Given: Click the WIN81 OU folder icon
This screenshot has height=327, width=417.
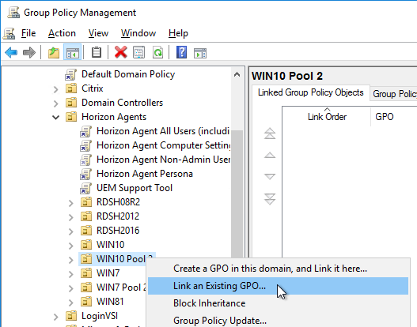Looking at the screenshot, I should [86, 302].
